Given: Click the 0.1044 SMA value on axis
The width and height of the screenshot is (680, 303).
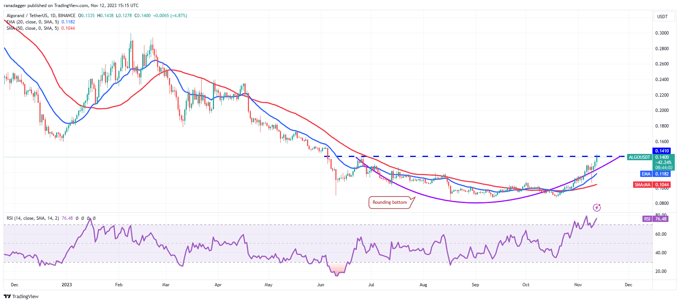Looking at the screenshot, I should coord(662,185).
